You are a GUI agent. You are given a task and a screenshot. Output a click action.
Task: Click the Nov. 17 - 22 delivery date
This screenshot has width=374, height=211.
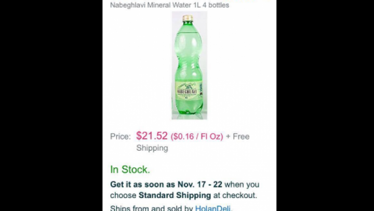click(x=199, y=184)
